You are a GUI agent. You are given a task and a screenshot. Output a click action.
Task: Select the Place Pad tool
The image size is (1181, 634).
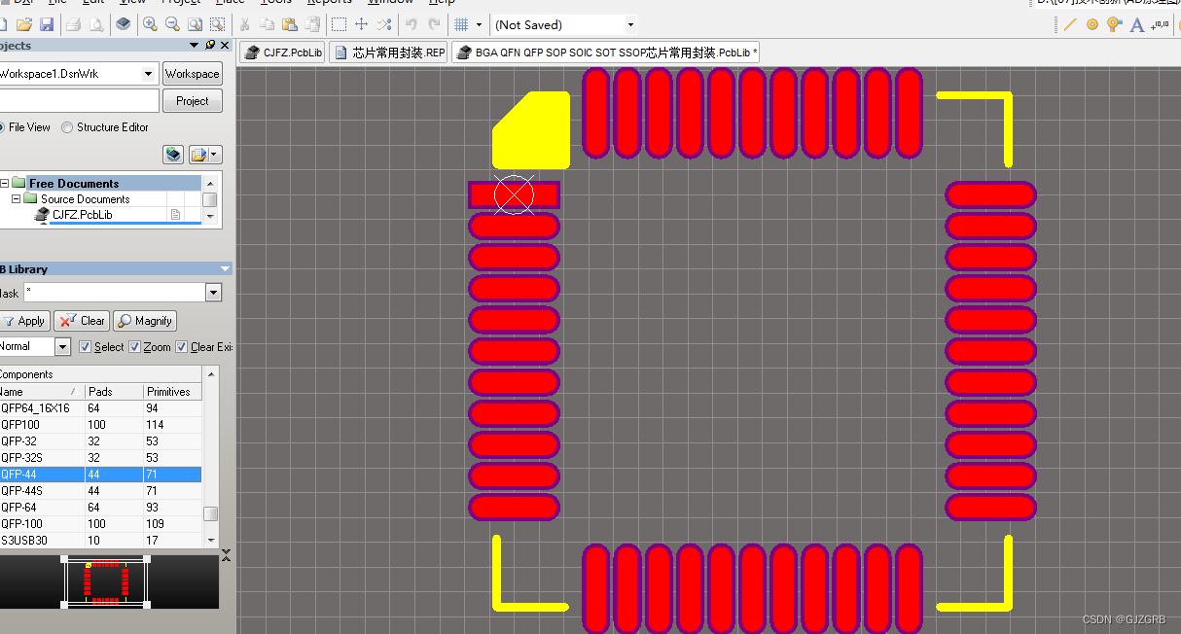[x=1092, y=24]
